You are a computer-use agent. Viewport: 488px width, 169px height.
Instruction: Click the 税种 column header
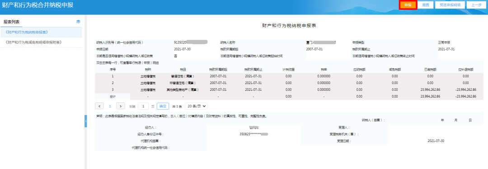[x=148, y=69]
